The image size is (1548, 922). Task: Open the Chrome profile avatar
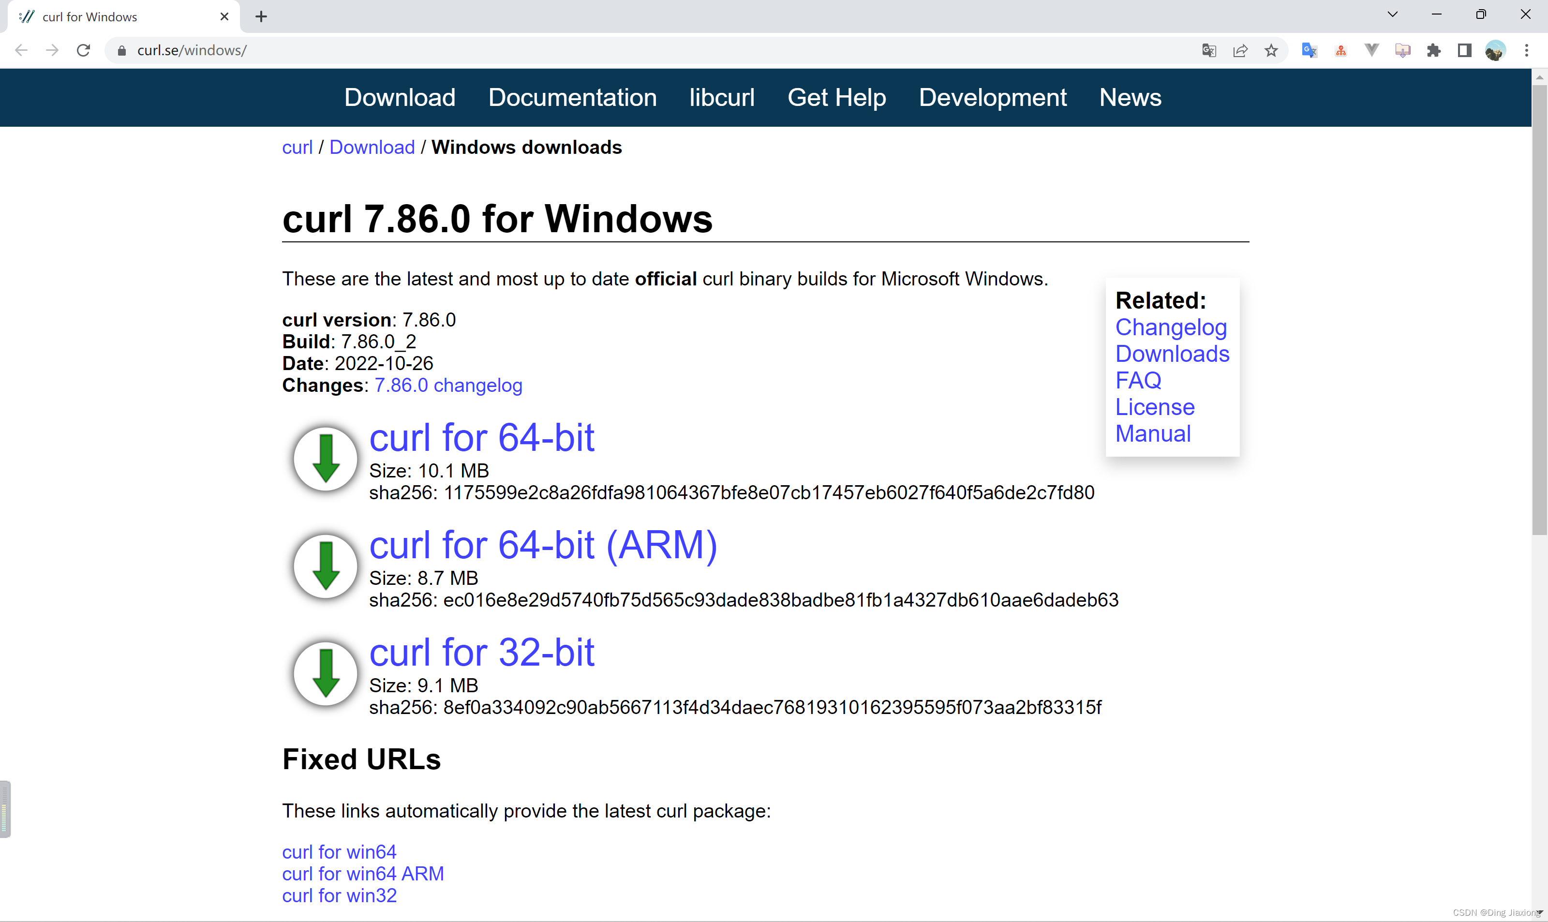point(1495,50)
